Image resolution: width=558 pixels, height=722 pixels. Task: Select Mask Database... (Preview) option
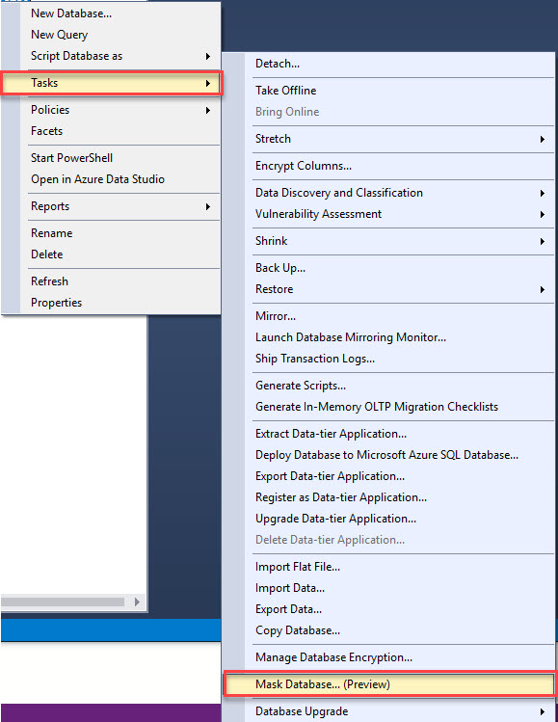point(389,684)
